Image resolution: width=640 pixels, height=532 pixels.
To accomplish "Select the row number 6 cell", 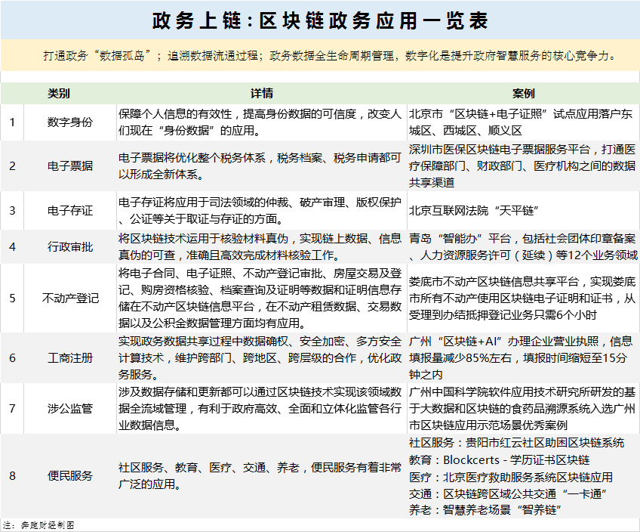I will 12,358.
